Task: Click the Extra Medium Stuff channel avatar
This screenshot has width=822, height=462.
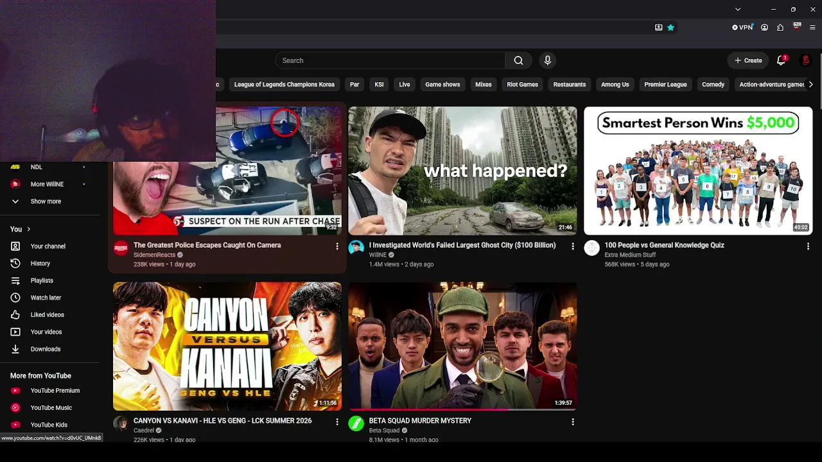Action: click(591, 248)
